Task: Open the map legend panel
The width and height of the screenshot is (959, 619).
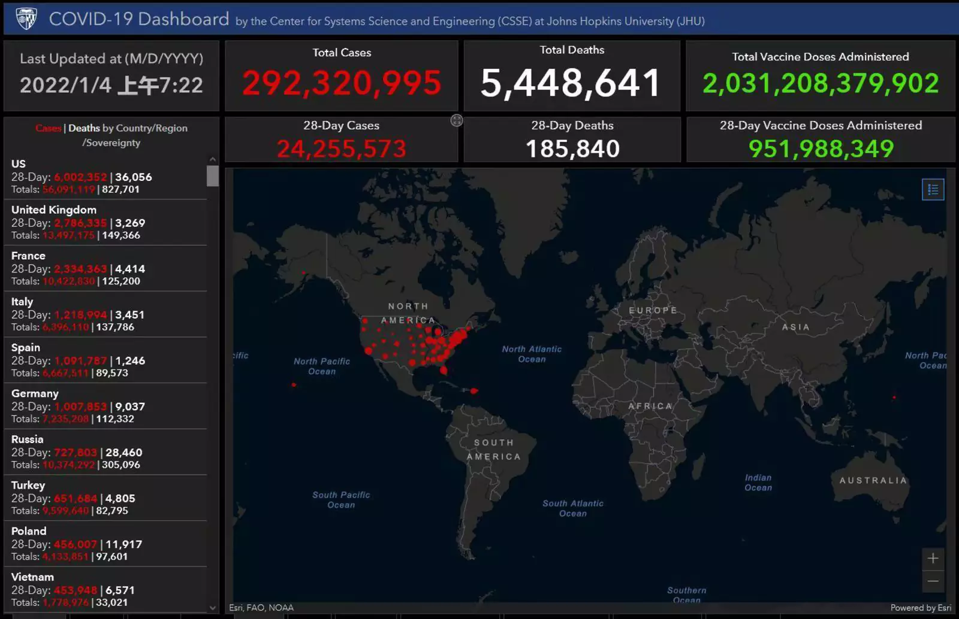Action: coord(933,190)
